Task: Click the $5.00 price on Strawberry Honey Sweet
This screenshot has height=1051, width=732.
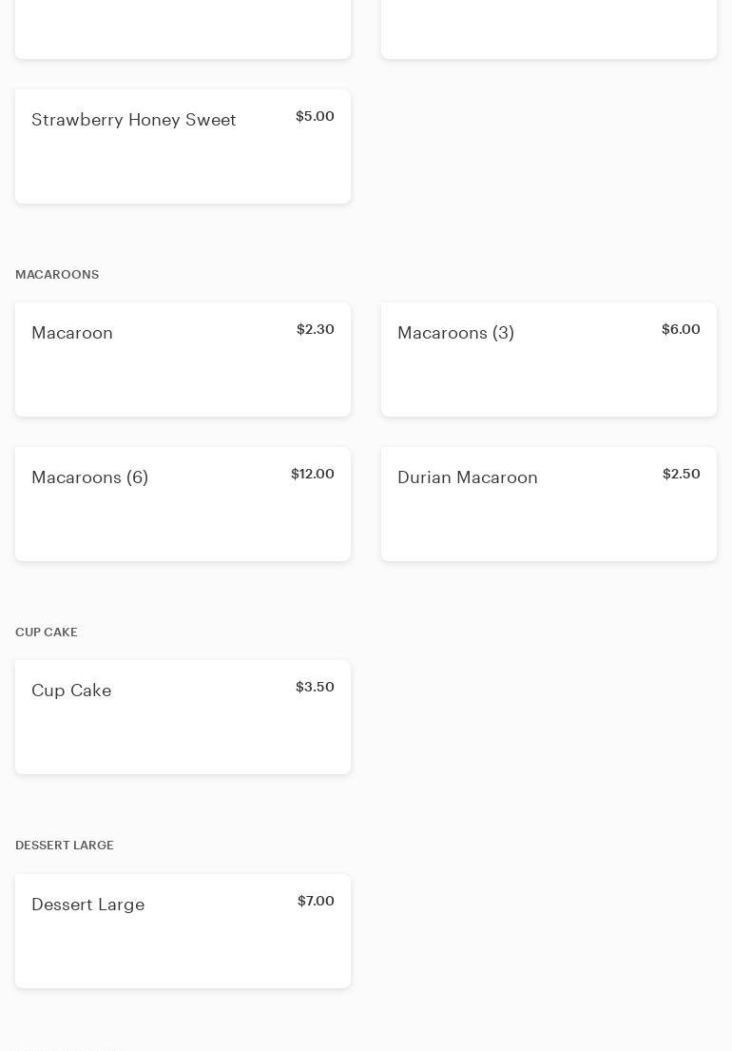Action: (315, 117)
